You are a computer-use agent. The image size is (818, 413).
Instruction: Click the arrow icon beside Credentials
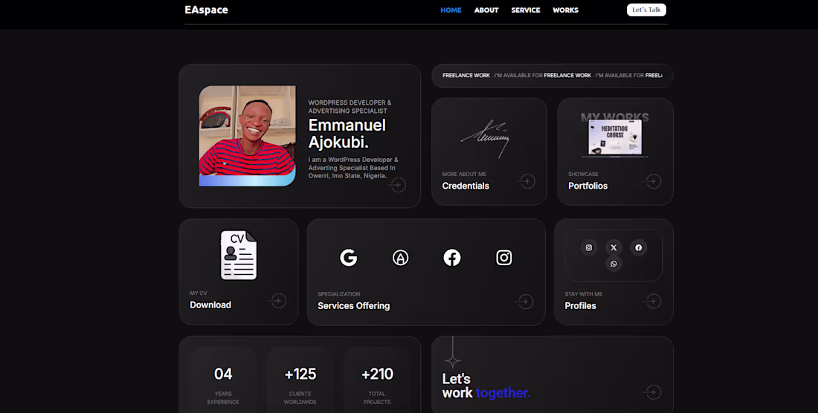pos(527,181)
